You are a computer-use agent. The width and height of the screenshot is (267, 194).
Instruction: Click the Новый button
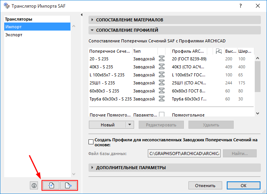(107, 125)
